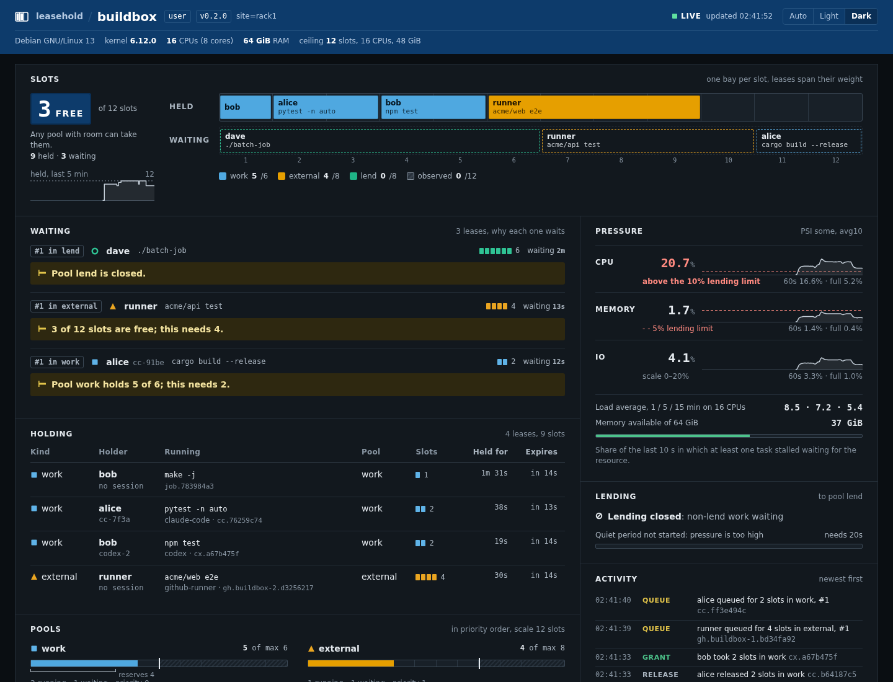The image size is (893, 682).
Task: Click the external pool triangle icon in Pools
Action: coord(311,649)
